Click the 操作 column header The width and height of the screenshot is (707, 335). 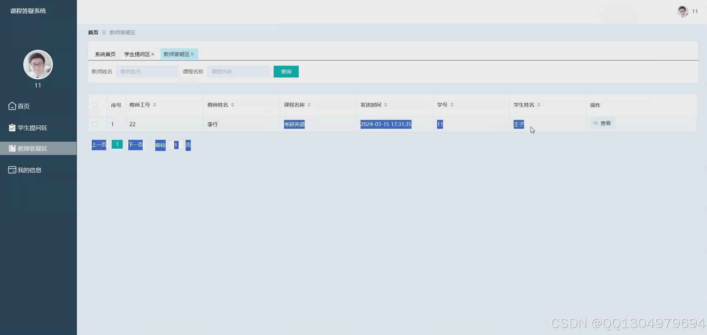point(595,105)
